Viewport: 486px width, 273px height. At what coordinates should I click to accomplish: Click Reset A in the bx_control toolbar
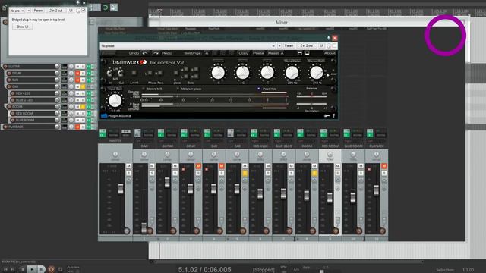click(x=276, y=53)
